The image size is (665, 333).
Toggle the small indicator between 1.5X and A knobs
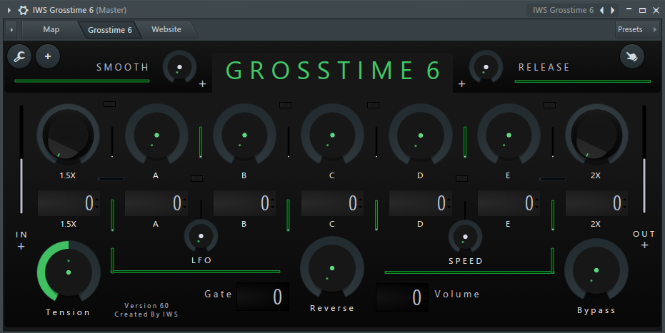click(x=109, y=104)
